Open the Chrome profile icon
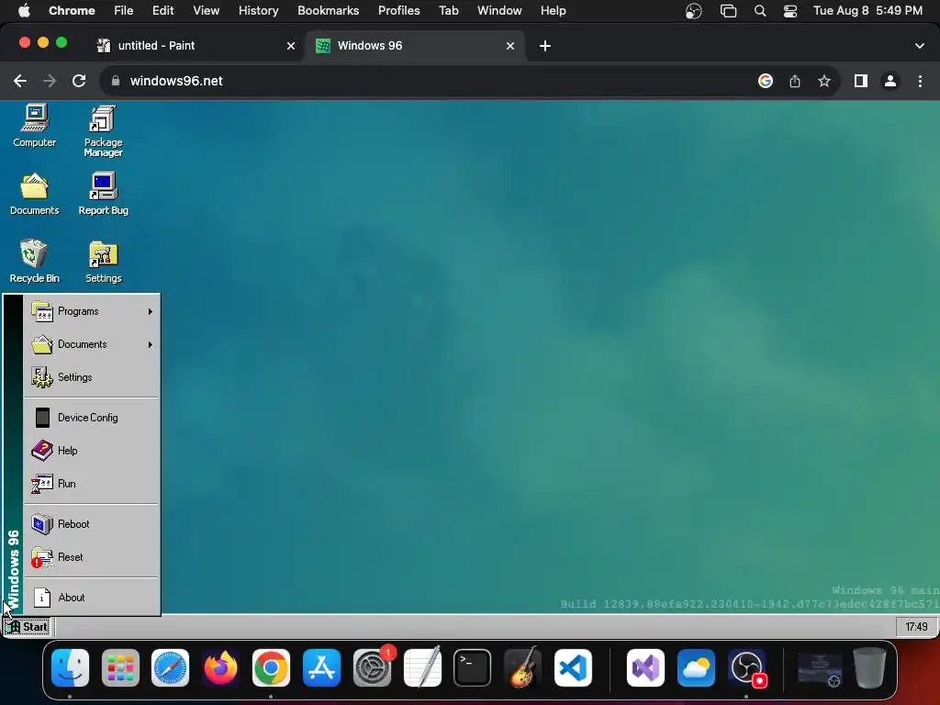Image resolution: width=940 pixels, height=705 pixels. tap(890, 81)
